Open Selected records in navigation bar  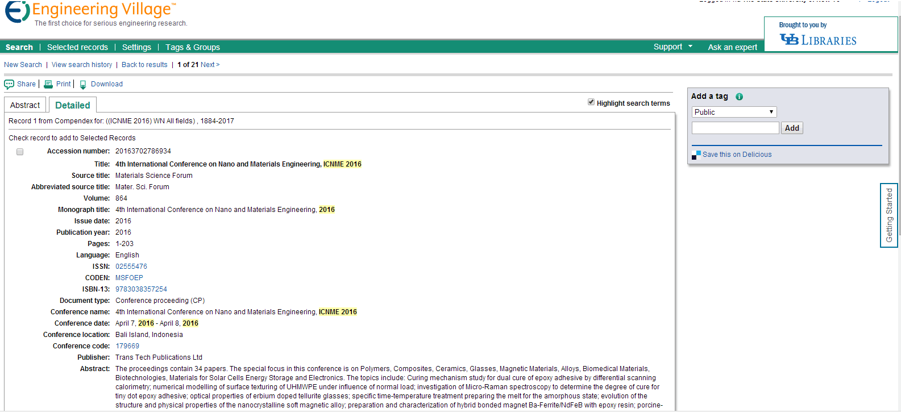[77, 47]
